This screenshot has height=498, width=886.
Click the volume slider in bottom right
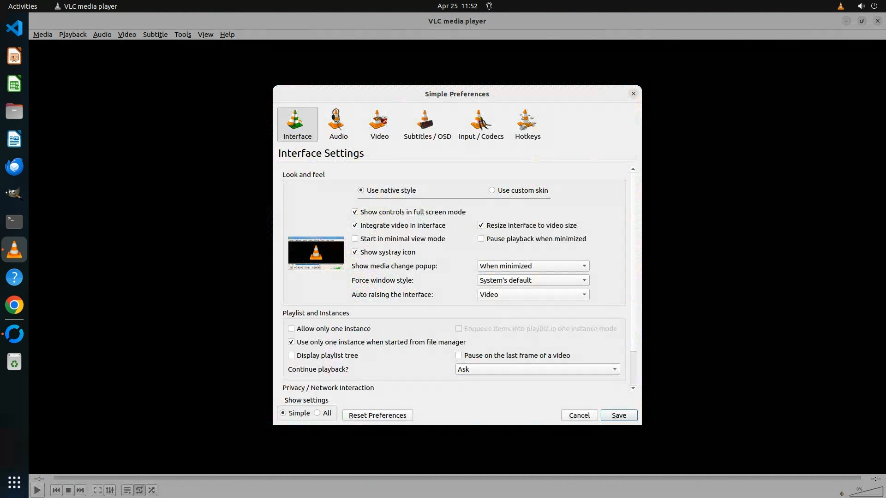click(866, 492)
